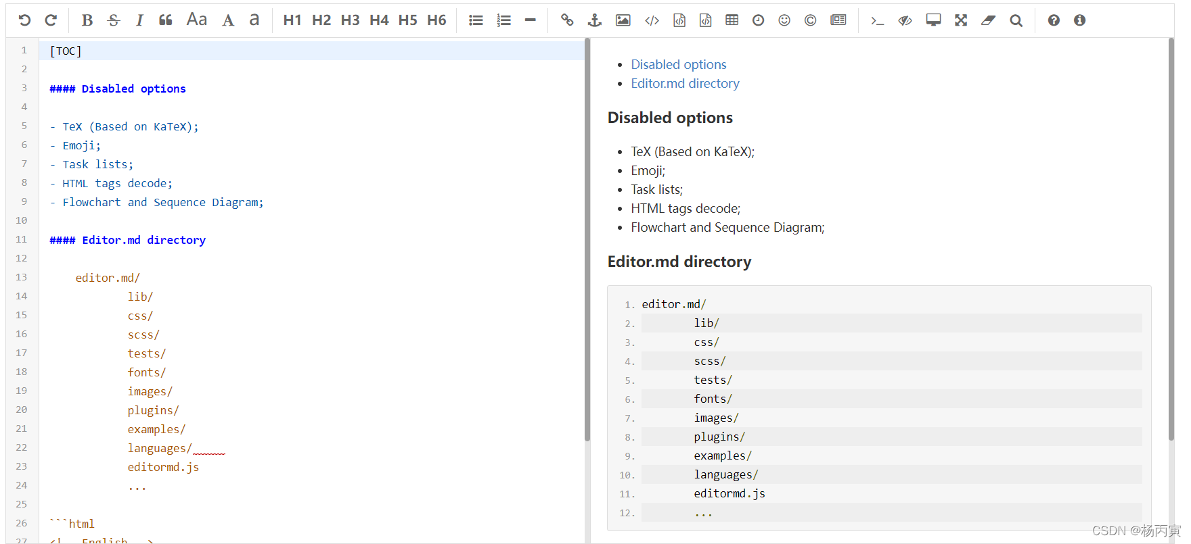Click 'Task lists;' in the preview list
This screenshot has height=544, width=1191.
pyautogui.click(x=656, y=189)
